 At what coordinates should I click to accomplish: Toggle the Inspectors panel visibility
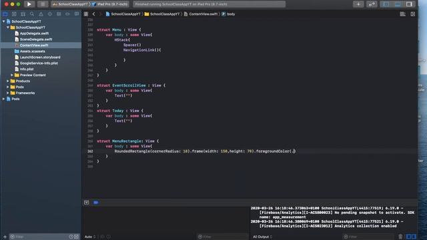409,4
